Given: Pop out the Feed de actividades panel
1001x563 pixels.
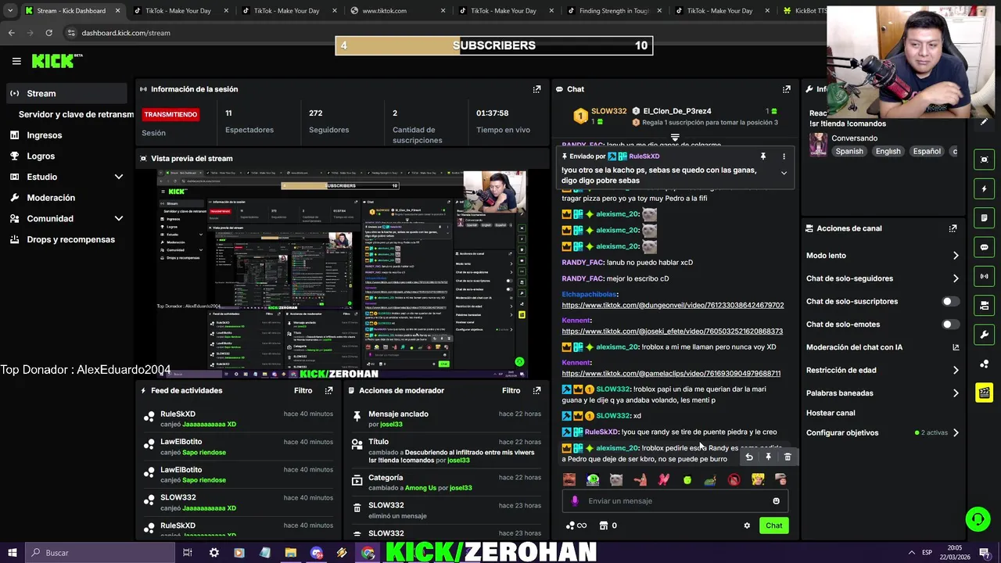Looking at the screenshot, I should pyautogui.click(x=328, y=390).
